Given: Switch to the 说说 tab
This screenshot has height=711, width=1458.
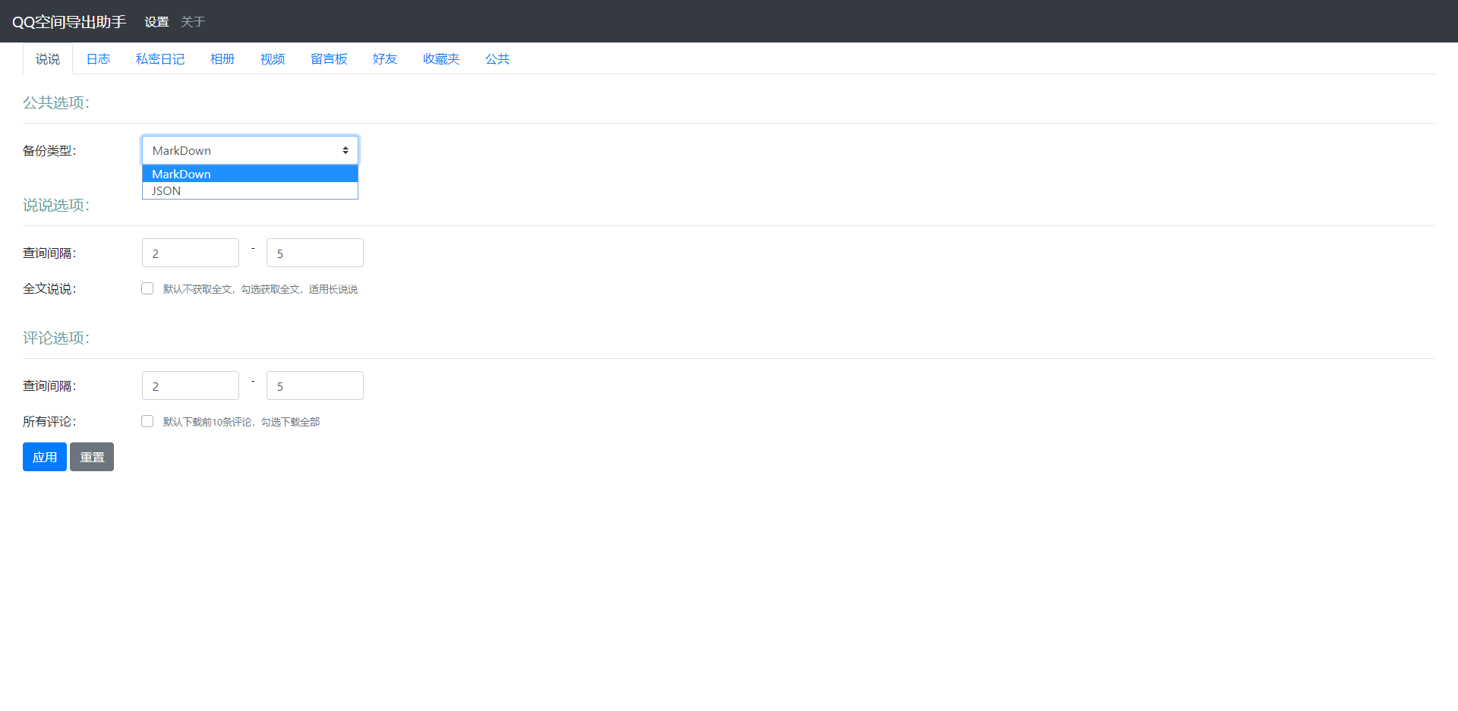Looking at the screenshot, I should click(x=48, y=59).
